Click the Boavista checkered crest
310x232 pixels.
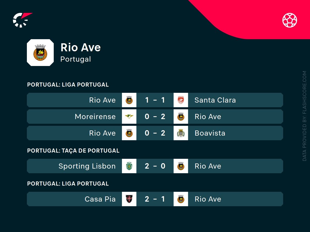coord(181,133)
